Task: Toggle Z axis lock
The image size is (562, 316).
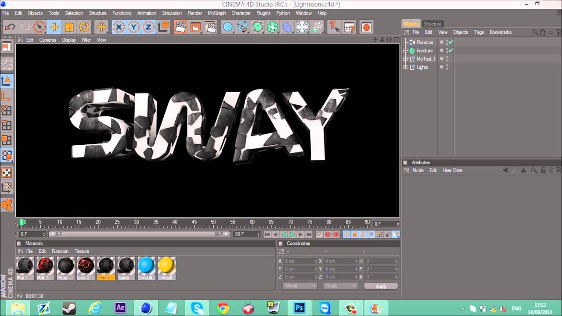Action: click(x=148, y=27)
